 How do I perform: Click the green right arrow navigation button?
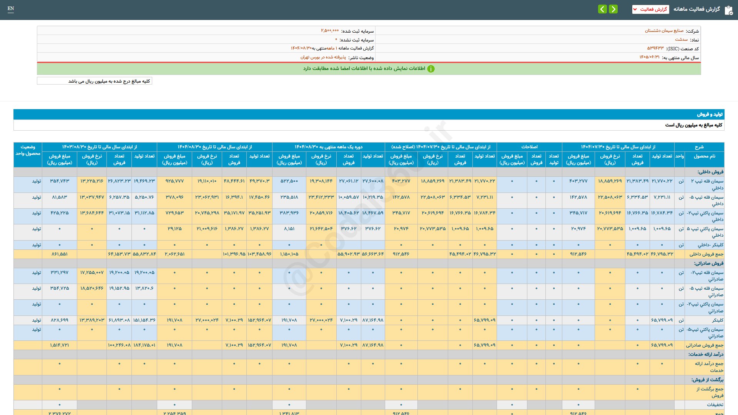(x=613, y=9)
